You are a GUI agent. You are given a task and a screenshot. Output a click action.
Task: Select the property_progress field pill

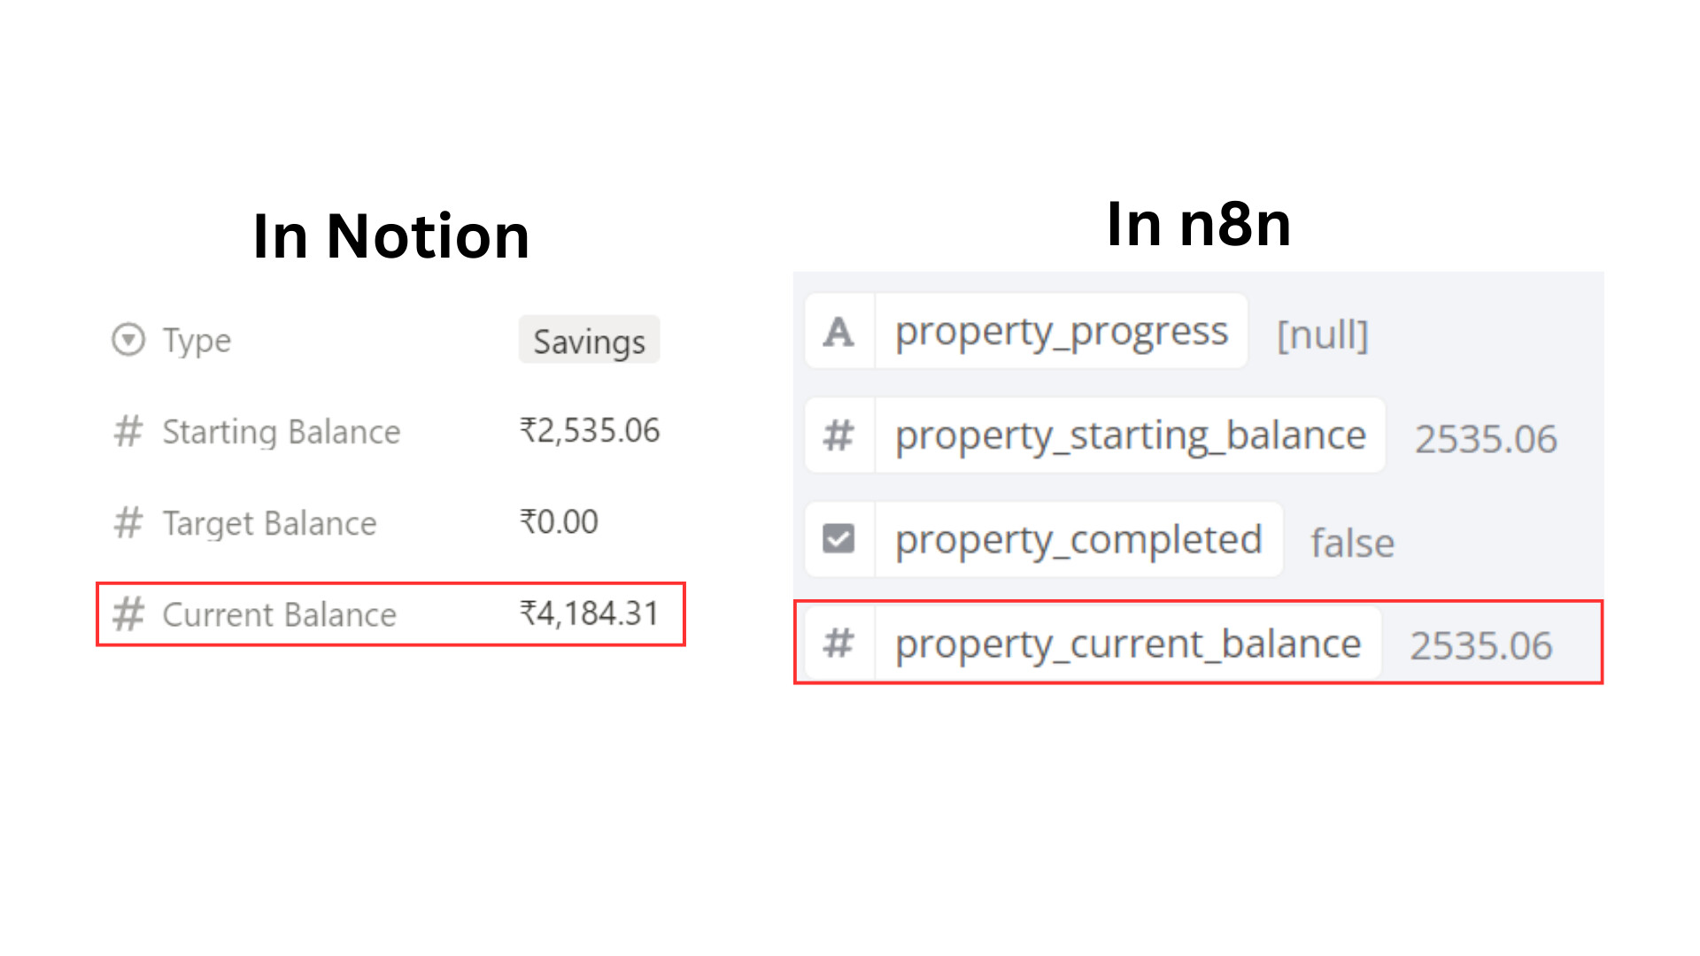pyautogui.click(x=1061, y=332)
